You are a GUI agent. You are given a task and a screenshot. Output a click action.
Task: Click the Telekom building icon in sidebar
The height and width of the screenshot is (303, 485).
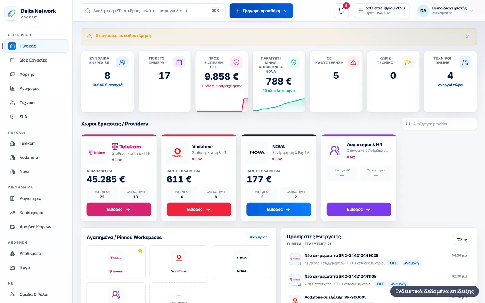coord(12,143)
